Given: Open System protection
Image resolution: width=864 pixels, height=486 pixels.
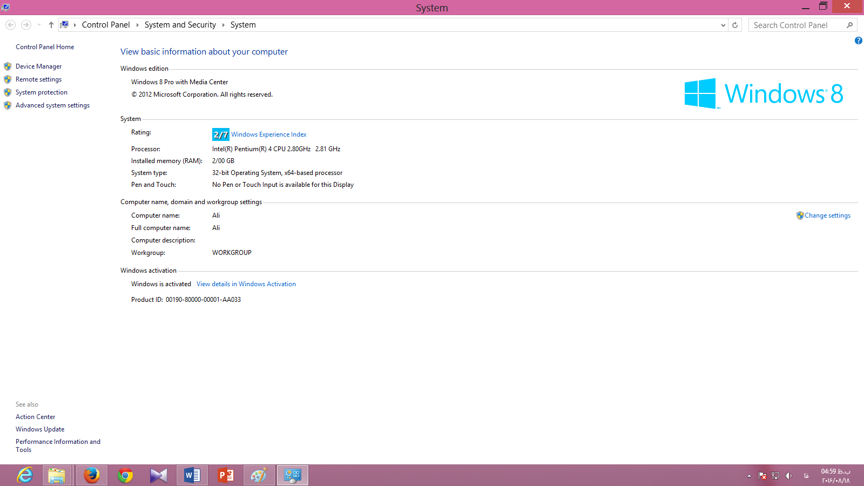Looking at the screenshot, I should (x=42, y=92).
